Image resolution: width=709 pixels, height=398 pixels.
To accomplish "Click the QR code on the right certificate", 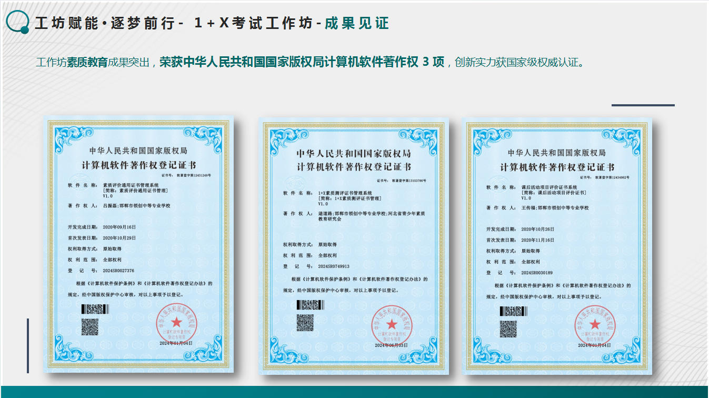I will 508,329.
